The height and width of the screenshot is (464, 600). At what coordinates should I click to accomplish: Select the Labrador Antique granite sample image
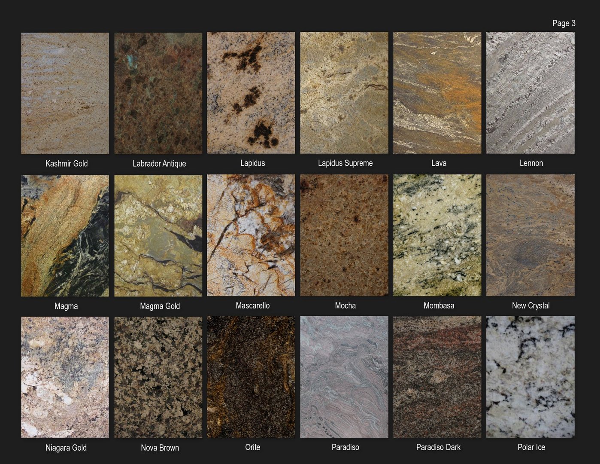coord(158,93)
